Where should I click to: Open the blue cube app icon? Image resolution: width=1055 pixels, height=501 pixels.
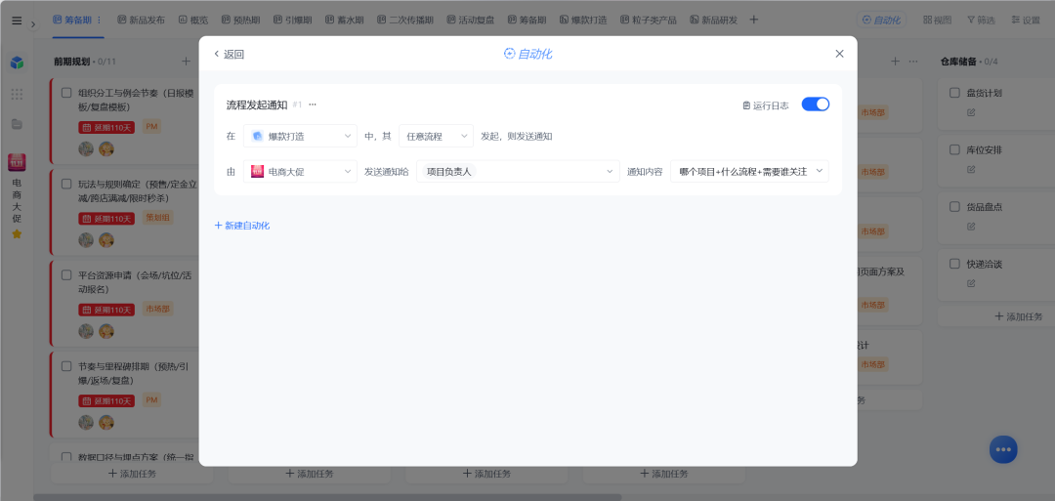[17, 63]
